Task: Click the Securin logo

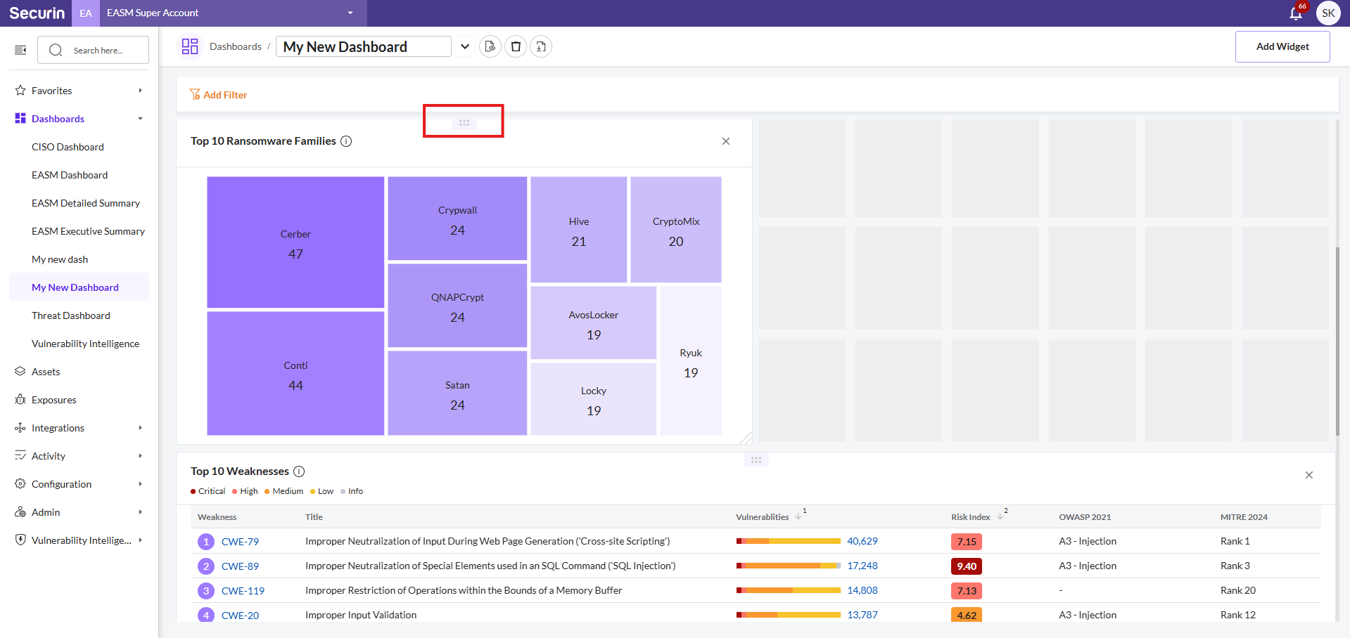Action: click(x=37, y=13)
